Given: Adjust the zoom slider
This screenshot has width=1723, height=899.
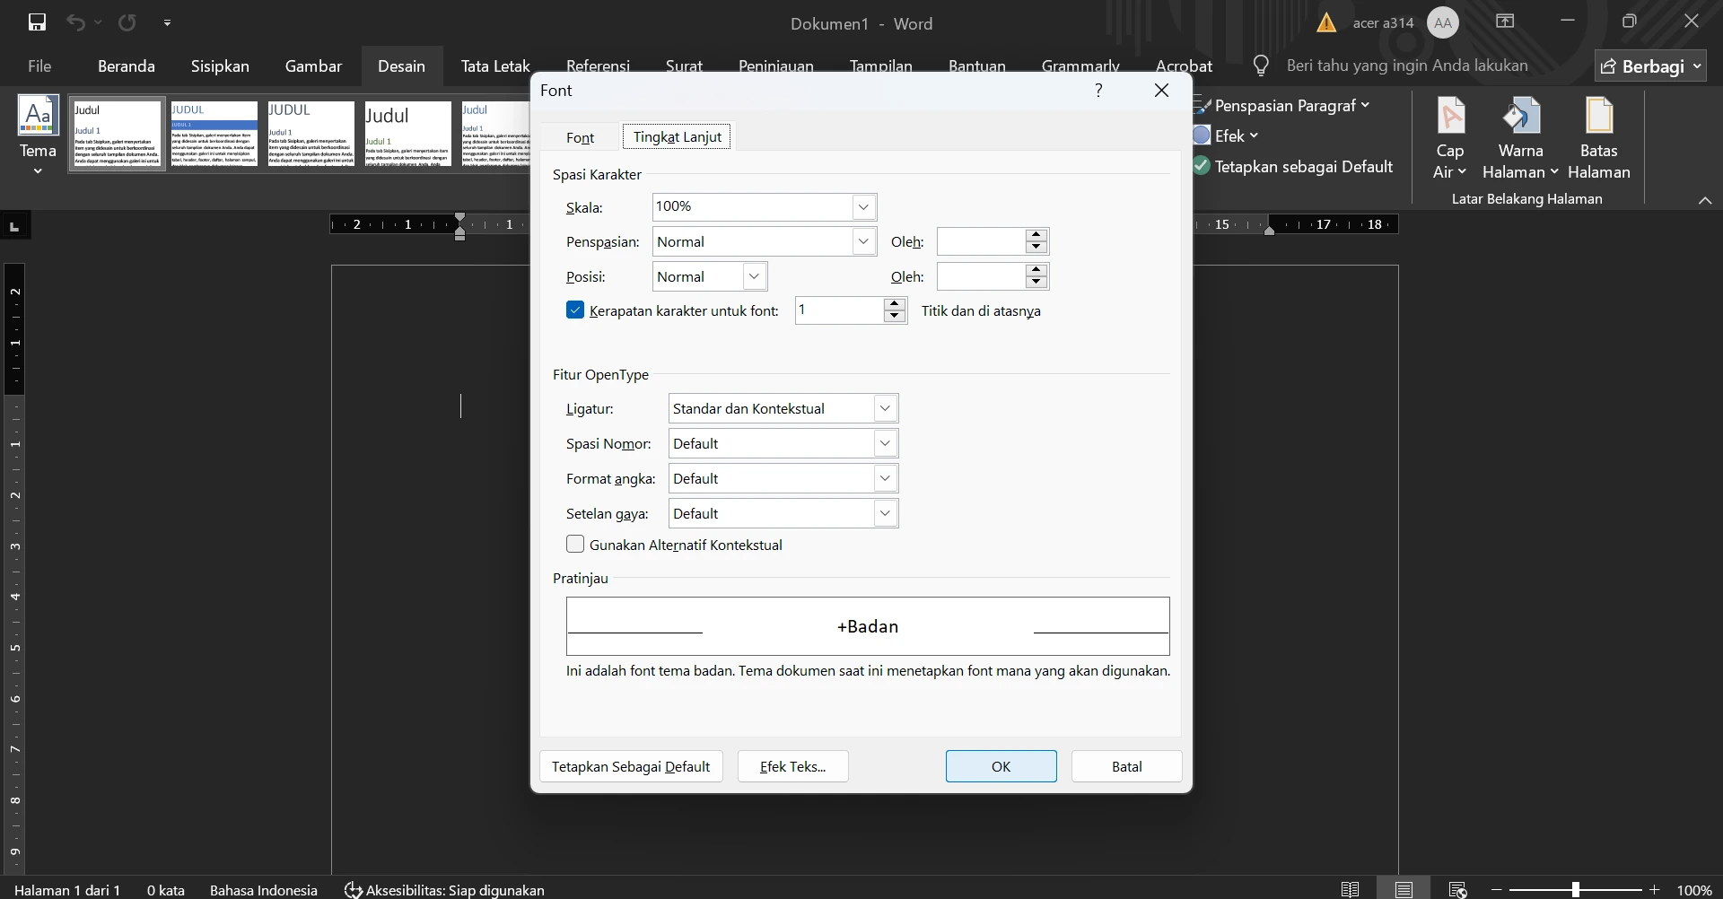Looking at the screenshot, I should [1577, 889].
